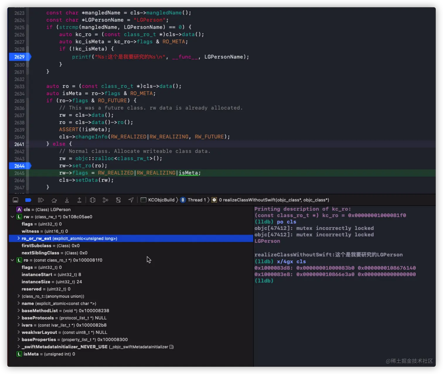Screen dimensions: 443x374
Task: Open the debug memory graph tool
Action: tap(105, 200)
